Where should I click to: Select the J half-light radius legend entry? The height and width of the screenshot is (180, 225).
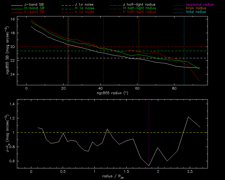point(139,5)
